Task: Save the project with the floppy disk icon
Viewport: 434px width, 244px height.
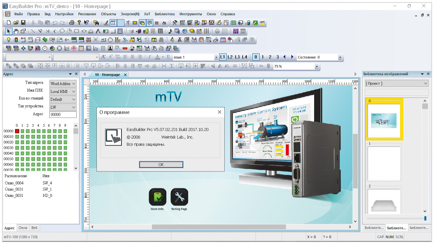Action: 23,22
